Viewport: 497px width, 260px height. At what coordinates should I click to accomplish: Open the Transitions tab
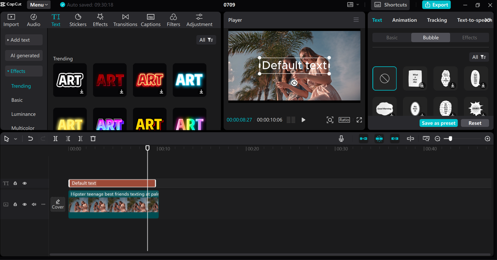tap(125, 20)
